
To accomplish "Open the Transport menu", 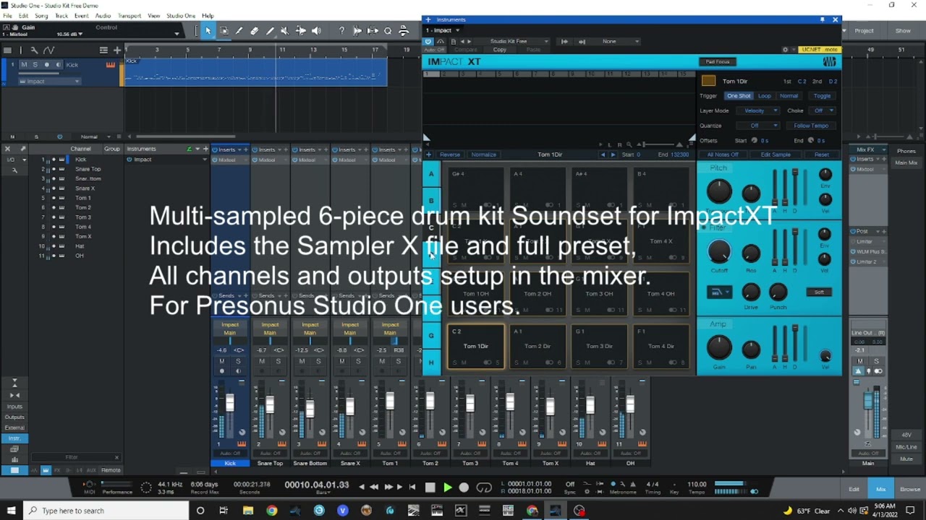I will pos(129,16).
